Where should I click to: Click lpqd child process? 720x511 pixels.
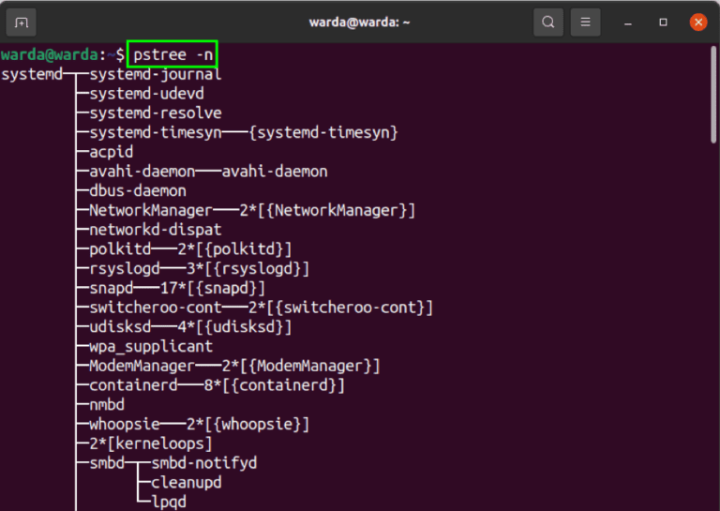169,502
